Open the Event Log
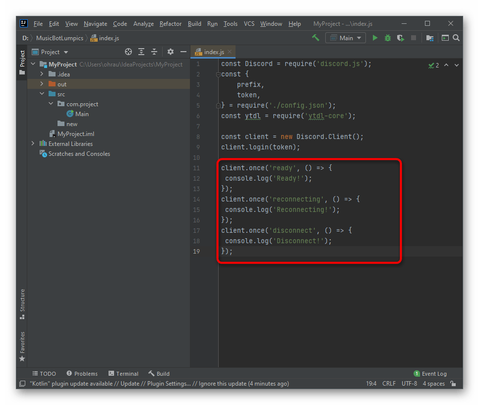Screen dimensions: 479x405 (430, 374)
